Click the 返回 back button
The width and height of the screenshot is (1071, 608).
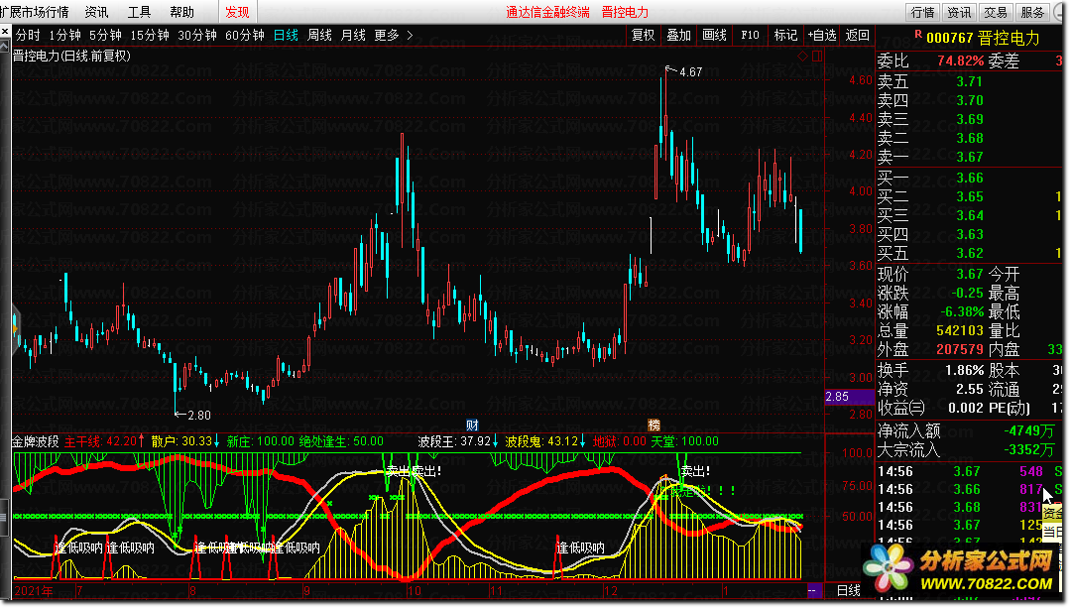(x=857, y=35)
